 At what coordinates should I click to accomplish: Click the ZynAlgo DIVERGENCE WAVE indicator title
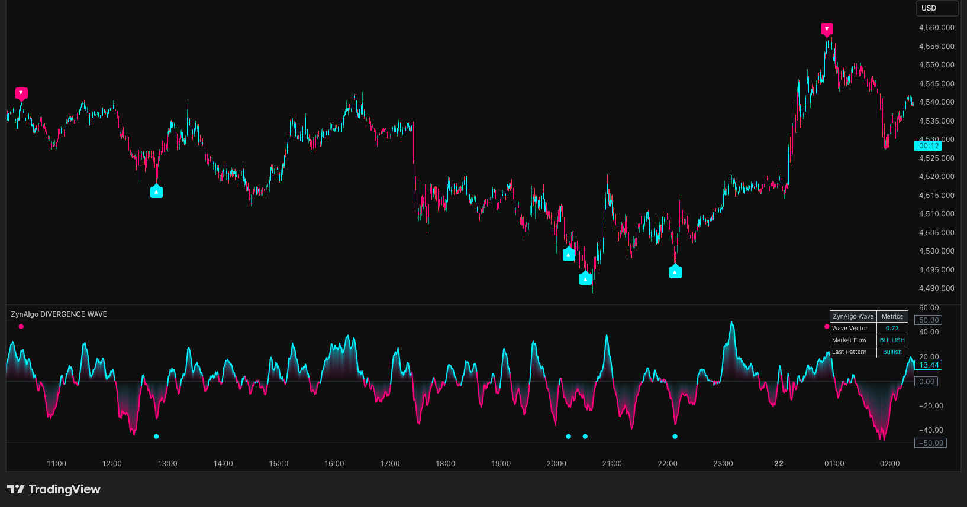tap(59, 314)
